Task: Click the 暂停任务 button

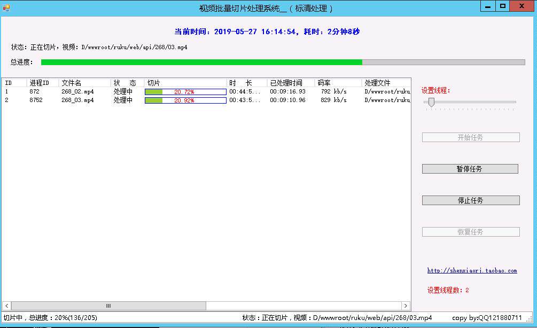Action: (x=470, y=169)
